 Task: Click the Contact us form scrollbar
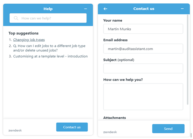click(x=188, y=60)
